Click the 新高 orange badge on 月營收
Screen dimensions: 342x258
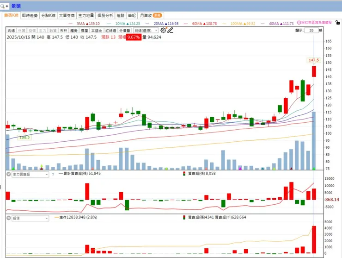coord(157,15)
